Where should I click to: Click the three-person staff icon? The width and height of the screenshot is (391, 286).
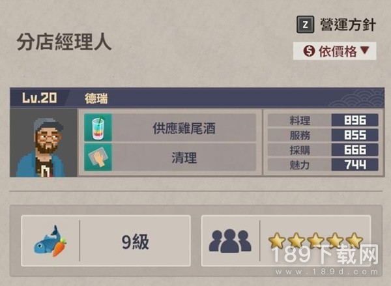(x=230, y=240)
